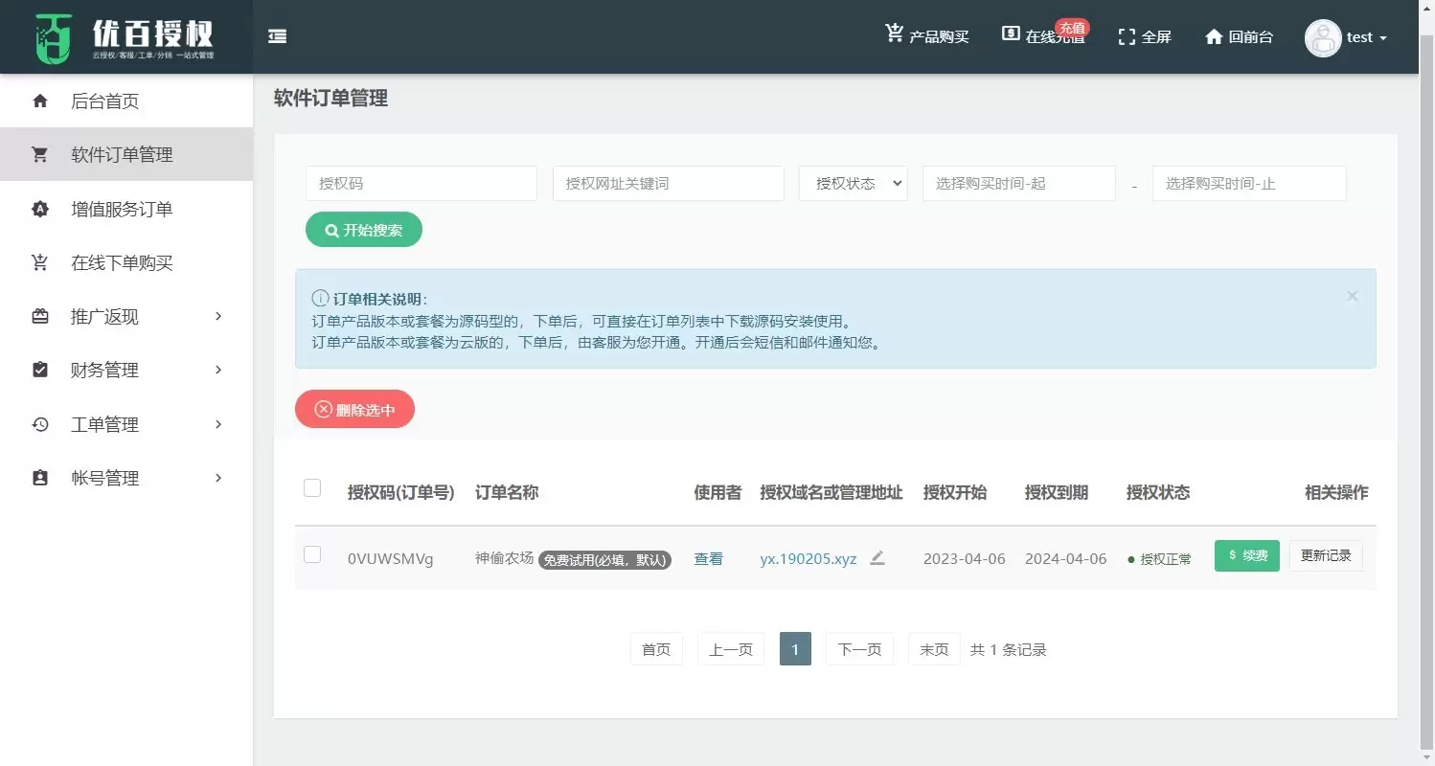Click the money icon beside 在线充值
The image size is (1435, 766).
(x=1010, y=34)
